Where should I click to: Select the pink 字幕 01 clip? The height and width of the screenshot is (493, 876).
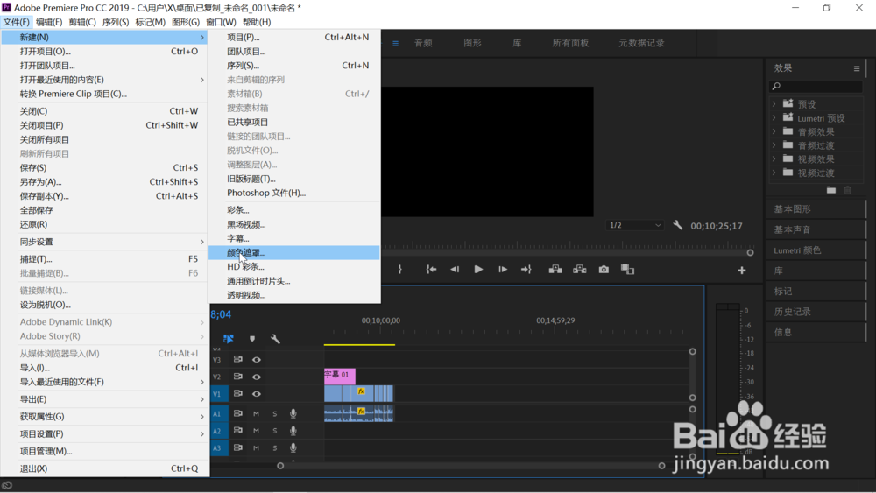pos(340,376)
